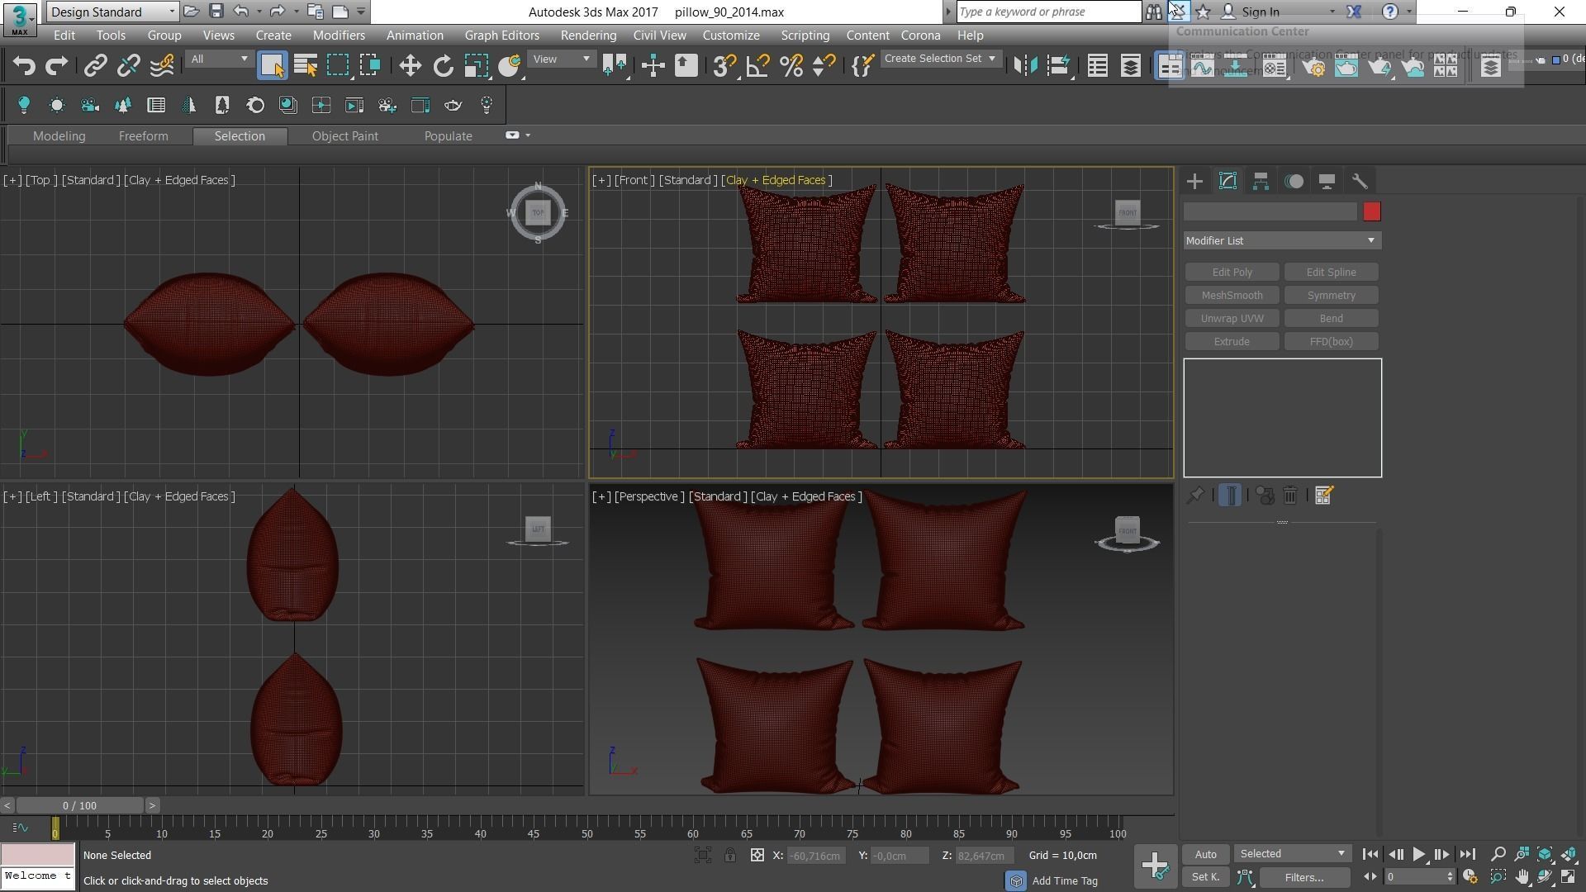This screenshot has height=892, width=1586.
Task: Activate Bind to Space Warp tool
Action: [162, 66]
